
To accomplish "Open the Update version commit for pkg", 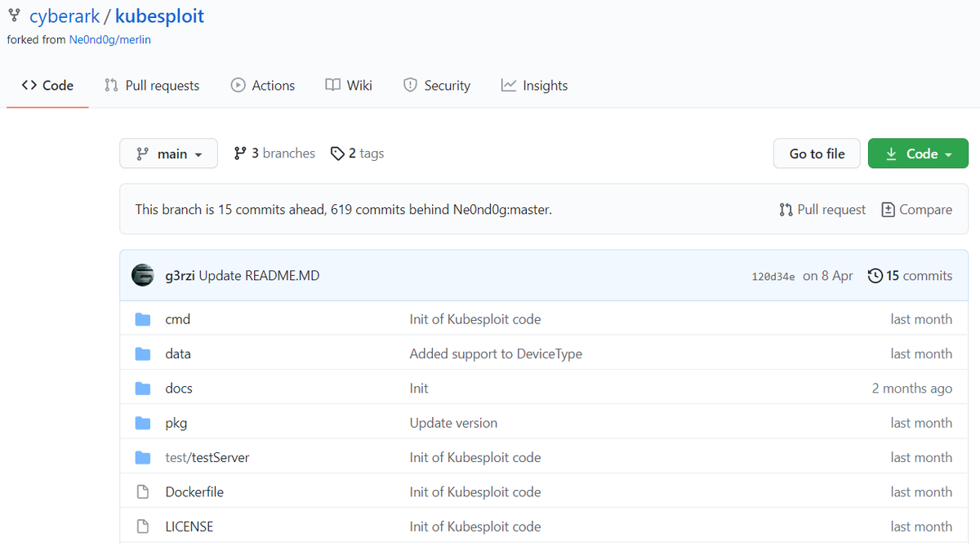I will pyautogui.click(x=453, y=423).
